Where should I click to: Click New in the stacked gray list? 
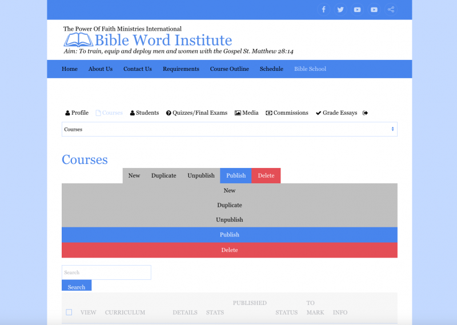coord(230,191)
